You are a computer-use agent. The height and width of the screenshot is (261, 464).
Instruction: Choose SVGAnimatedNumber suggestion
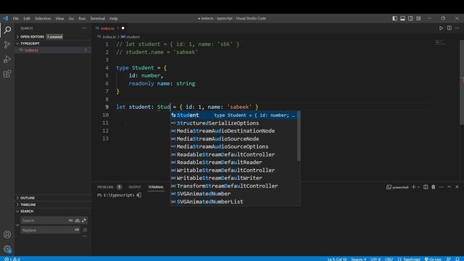pos(233,194)
